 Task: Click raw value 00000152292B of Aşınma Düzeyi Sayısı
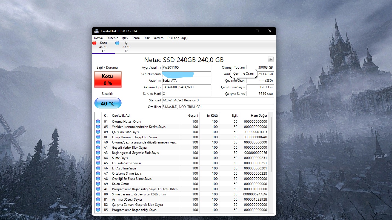point(255,200)
